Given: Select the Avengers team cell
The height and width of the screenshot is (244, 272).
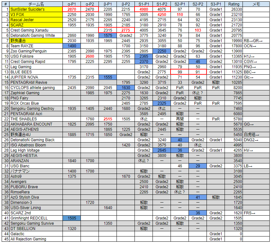Looking at the screenshot, I should tap(36, 182).
